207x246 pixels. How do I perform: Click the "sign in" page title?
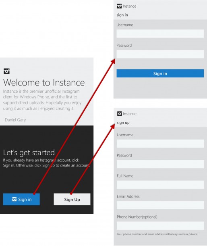click(x=122, y=15)
